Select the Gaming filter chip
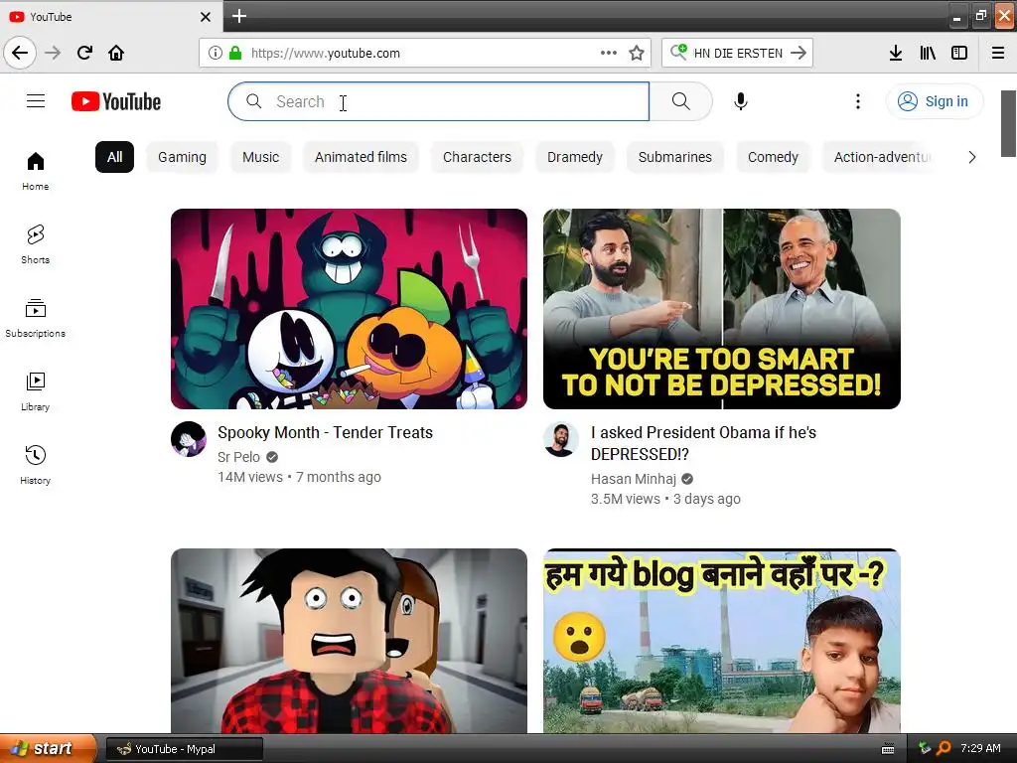The width and height of the screenshot is (1017, 763). (x=183, y=157)
